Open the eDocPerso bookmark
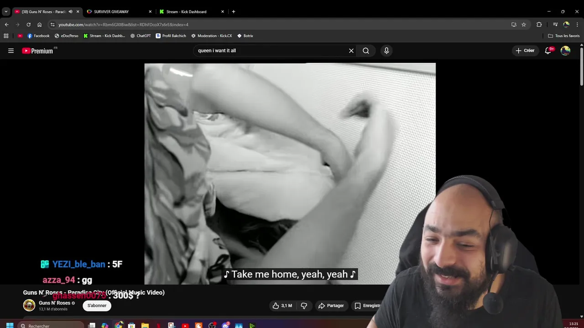Viewport: 584px width, 328px height. coord(66,36)
